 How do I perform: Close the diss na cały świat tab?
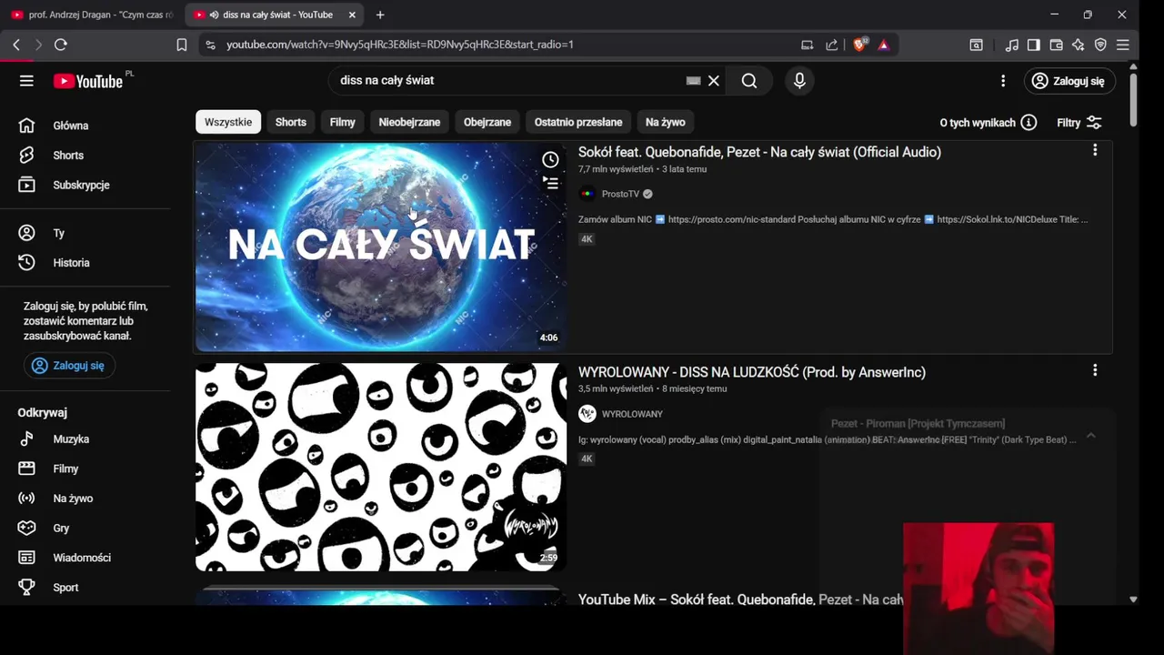352,15
